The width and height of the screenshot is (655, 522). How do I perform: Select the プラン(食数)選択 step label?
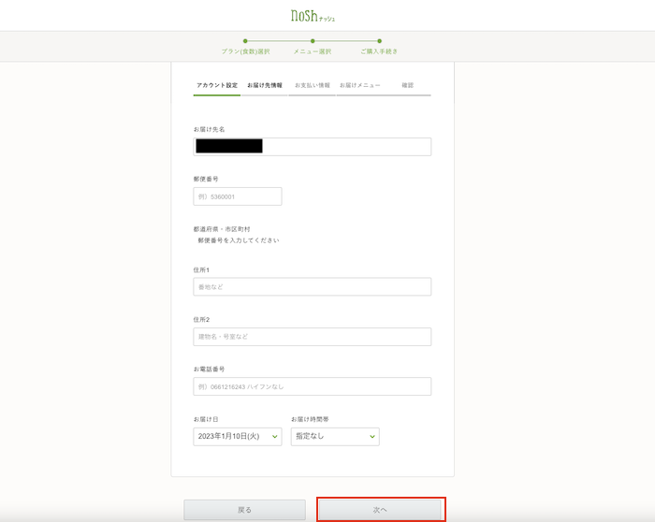coord(245,51)
